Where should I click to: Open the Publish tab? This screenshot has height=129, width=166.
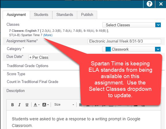pyautogui.click(x=87, y=15)
